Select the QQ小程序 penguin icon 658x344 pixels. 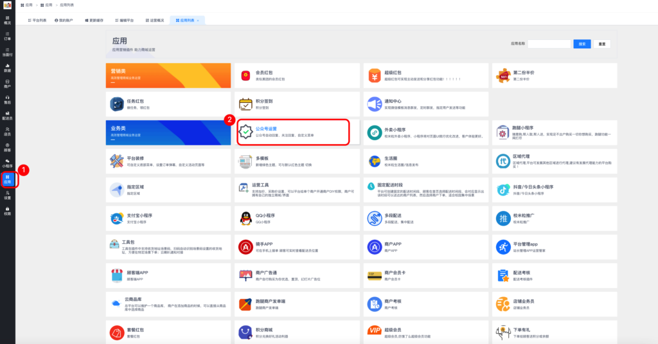point(245,219)
